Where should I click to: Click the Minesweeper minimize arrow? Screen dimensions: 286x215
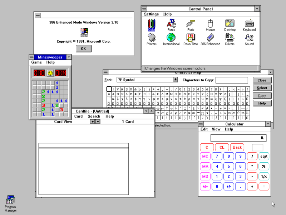69,57
